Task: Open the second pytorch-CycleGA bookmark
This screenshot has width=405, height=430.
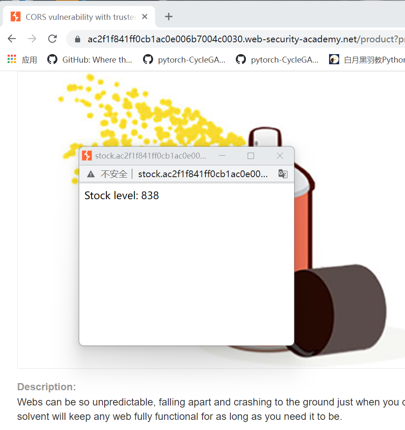Action: [277, 60]
